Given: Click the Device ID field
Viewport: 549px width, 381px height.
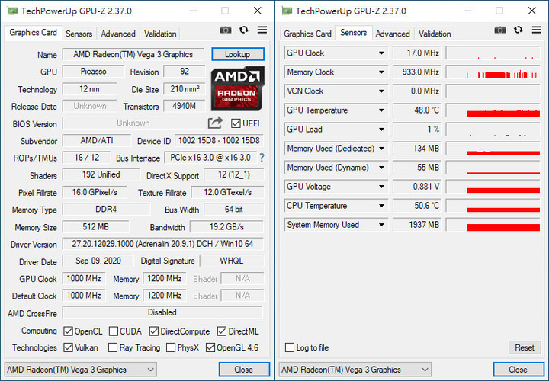Looking at the screenshot, I should (219, 141).
